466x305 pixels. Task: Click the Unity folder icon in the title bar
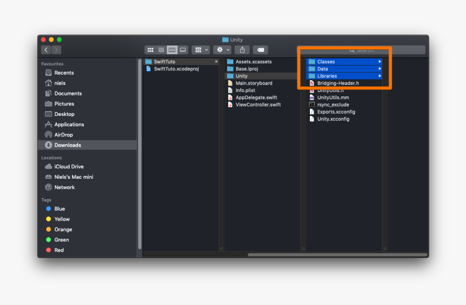click(x=225, y=40)
